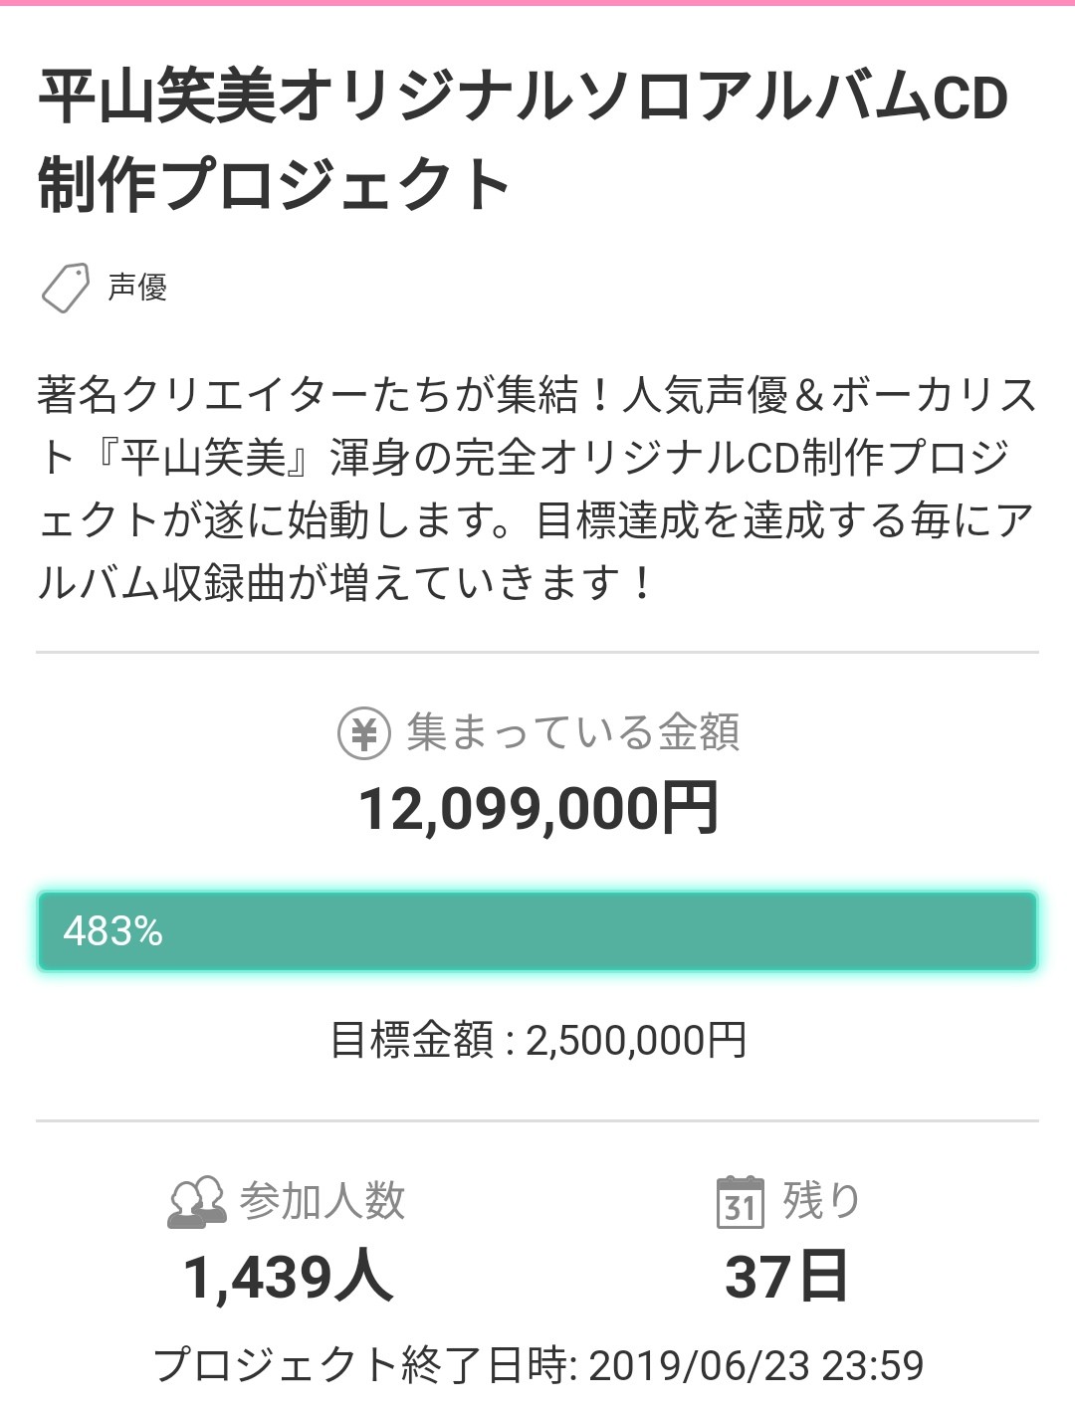
Task: Click the 37日 remaining days value
Action: (x=786, y=1277)
